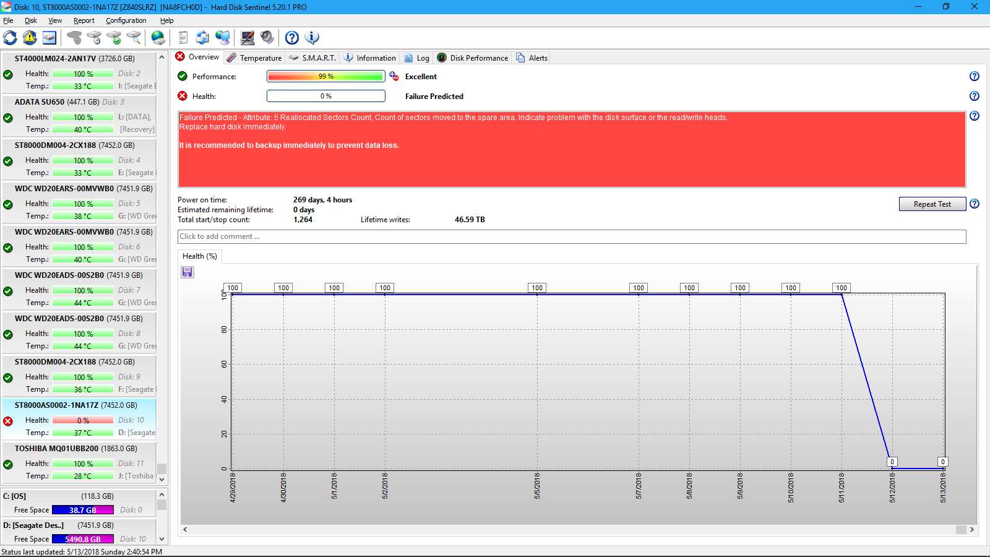Open the Help menu
The image size is (990, 557).
(167, 20)
